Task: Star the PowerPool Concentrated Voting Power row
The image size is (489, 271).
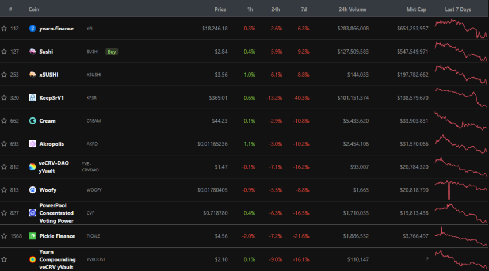Action: 4,213
